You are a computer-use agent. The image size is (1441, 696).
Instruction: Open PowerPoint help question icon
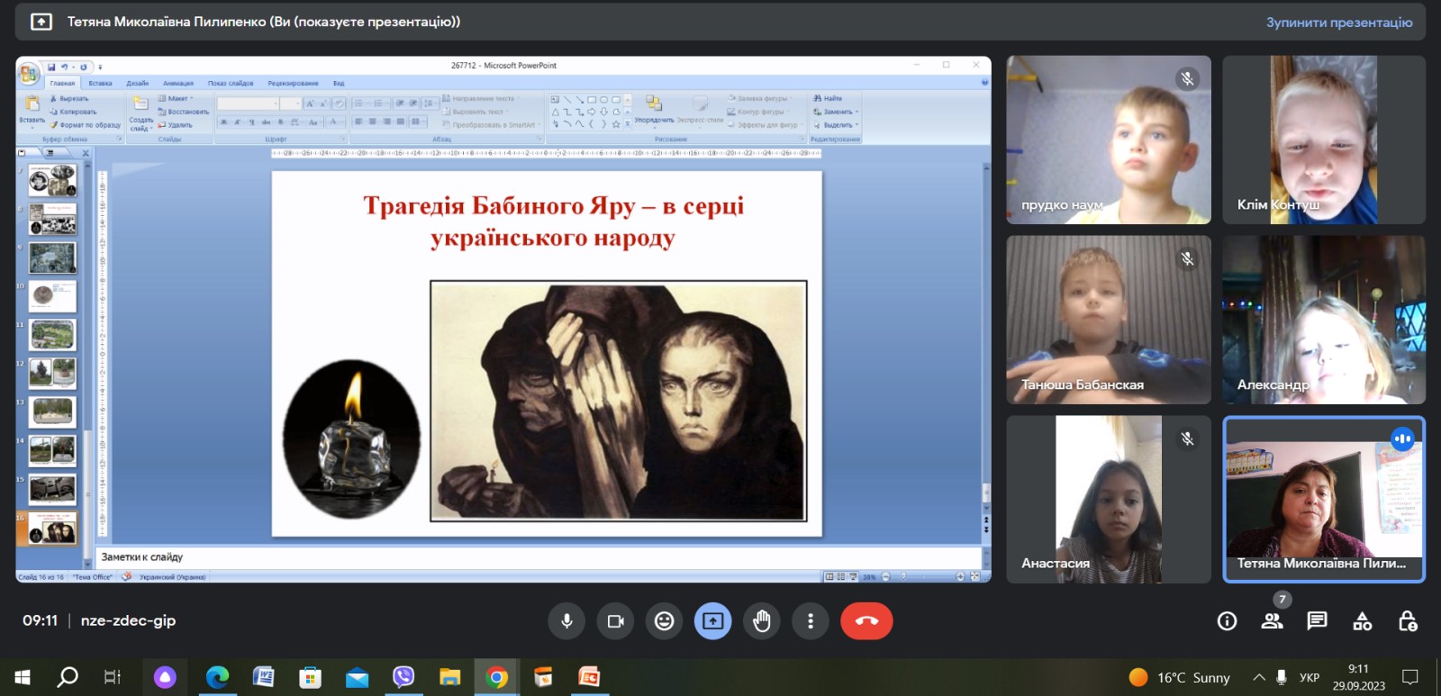coord(984,83)
